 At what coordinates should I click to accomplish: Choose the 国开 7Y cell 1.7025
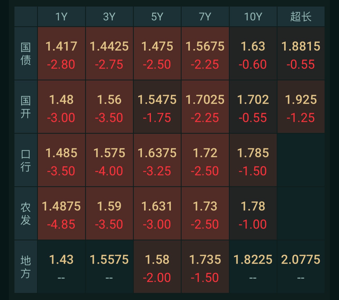pos(205,107)
